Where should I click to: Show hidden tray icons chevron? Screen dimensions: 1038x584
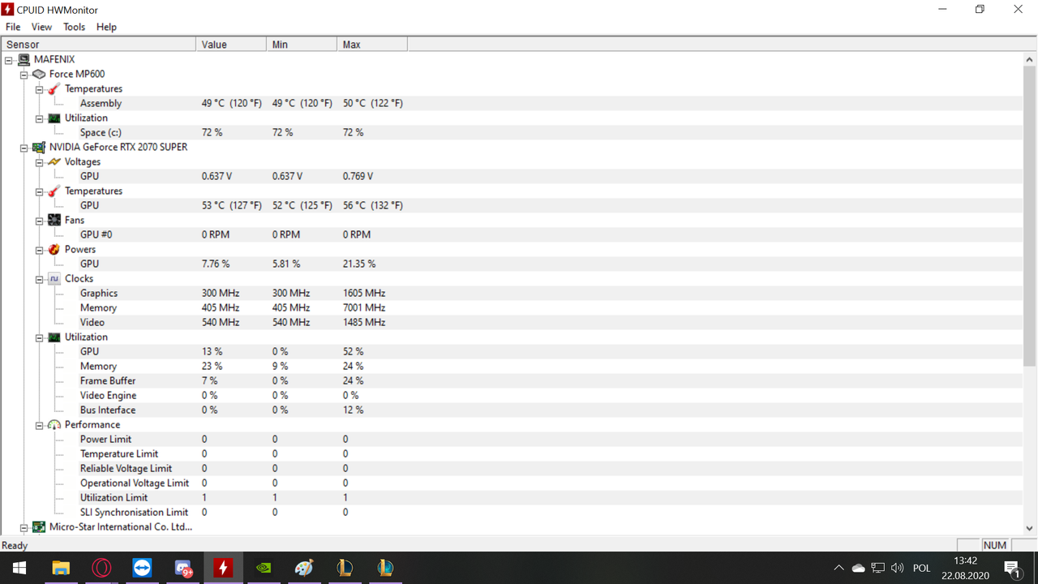pos(839,568)
